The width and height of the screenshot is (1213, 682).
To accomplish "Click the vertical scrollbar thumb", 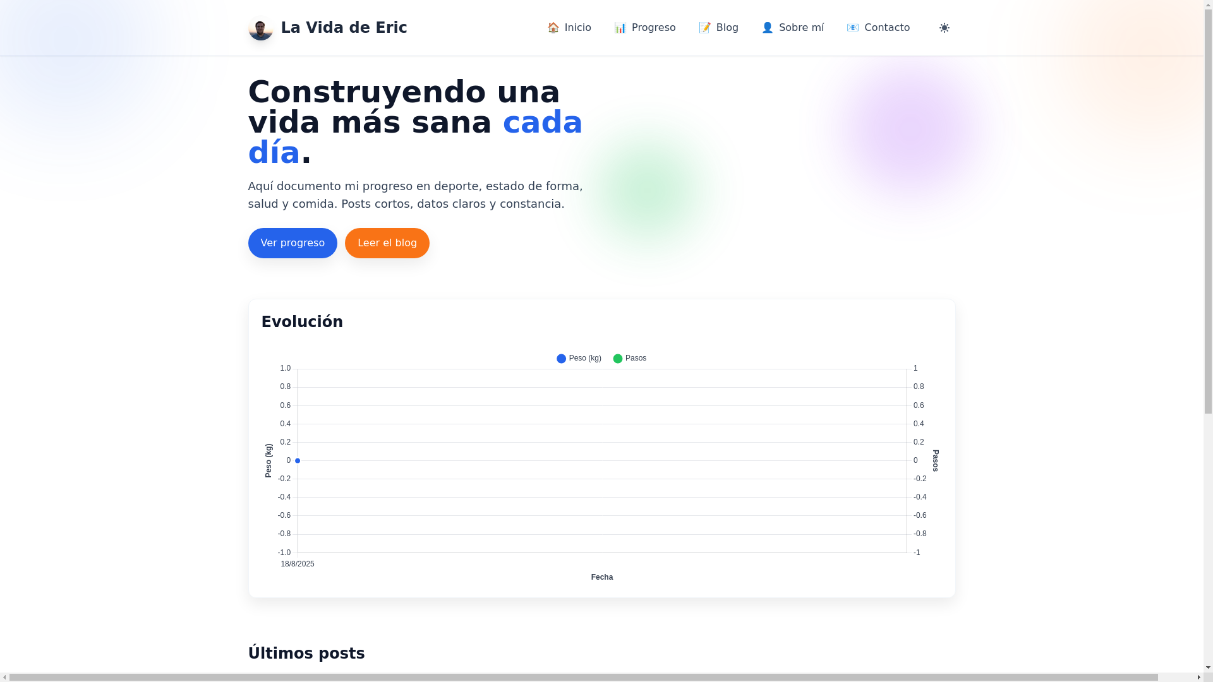I will pos(1208,213).
